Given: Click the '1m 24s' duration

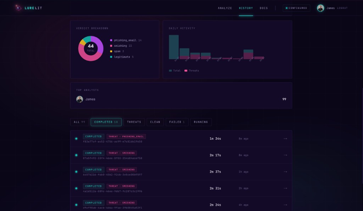Looking at the screenshot, I should (x=215, y=139).
